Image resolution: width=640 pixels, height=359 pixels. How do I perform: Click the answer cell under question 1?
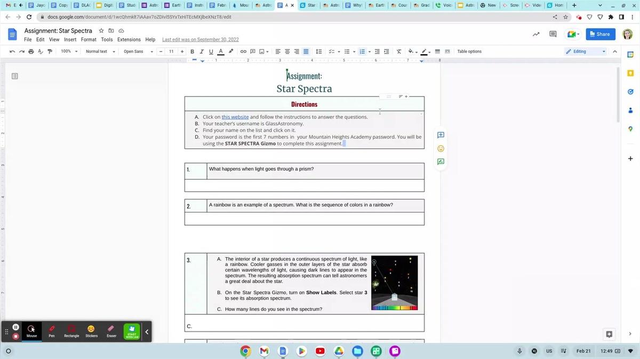(x=304, y=185)
